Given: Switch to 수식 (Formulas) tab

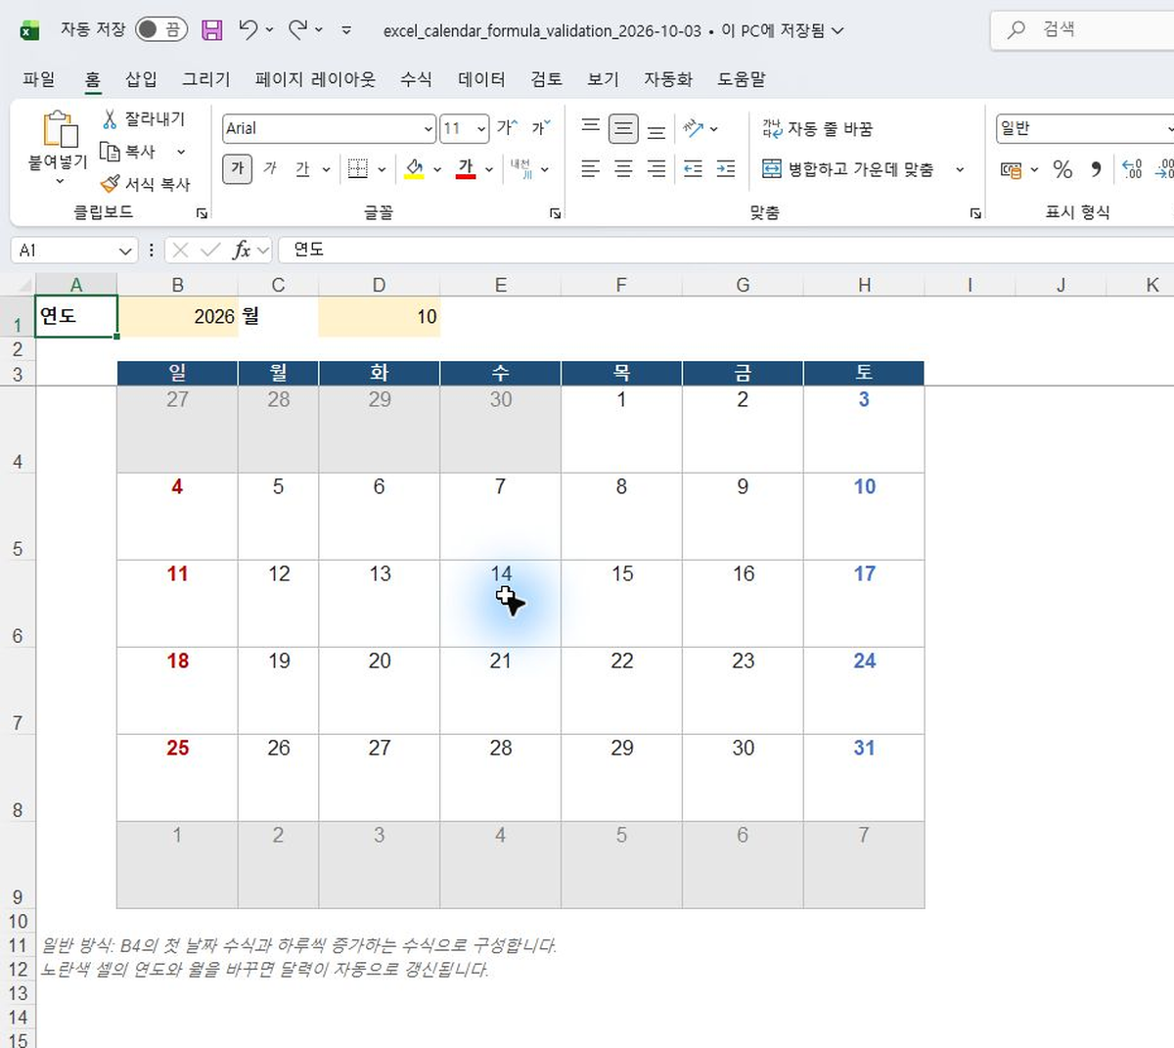Looking at the screenshot, I should (416, 79).
